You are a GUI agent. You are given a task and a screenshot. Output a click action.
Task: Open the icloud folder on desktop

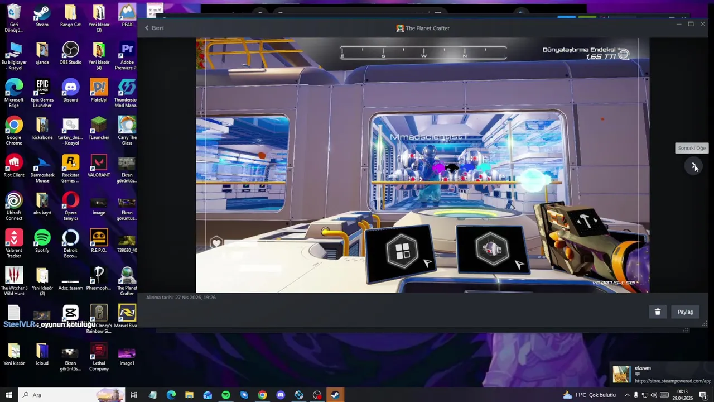tap(42, 354)
